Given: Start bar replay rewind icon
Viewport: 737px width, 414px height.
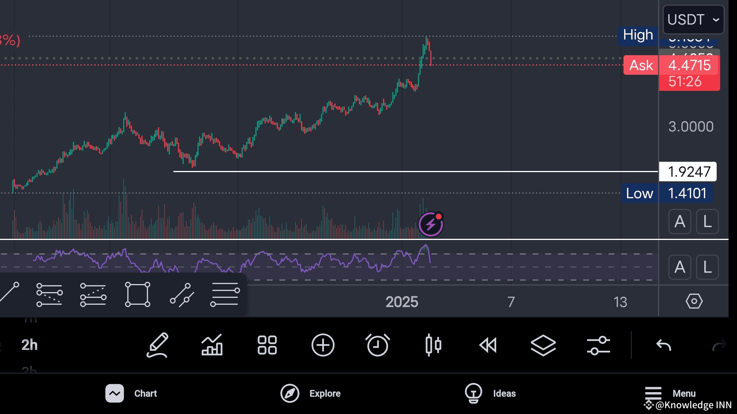Looking at the screenshot, I should click(488, 345).
